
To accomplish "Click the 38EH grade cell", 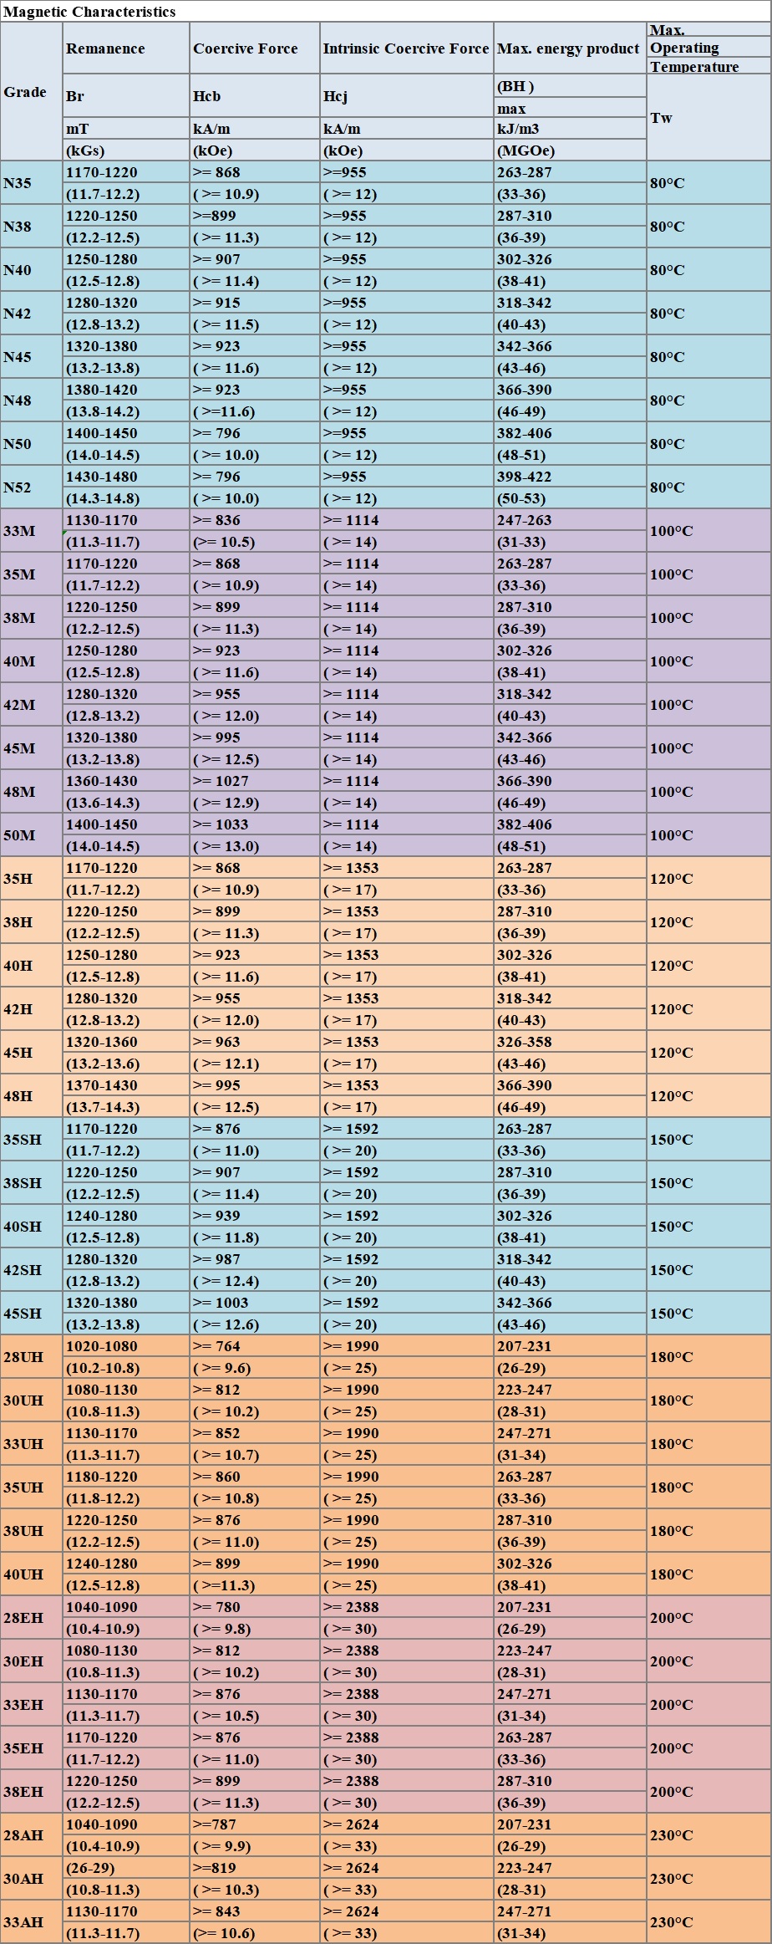I will coord(32,1792).
